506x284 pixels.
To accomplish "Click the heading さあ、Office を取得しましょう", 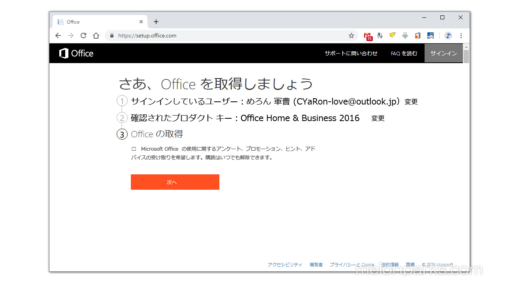I will point(216,84).
